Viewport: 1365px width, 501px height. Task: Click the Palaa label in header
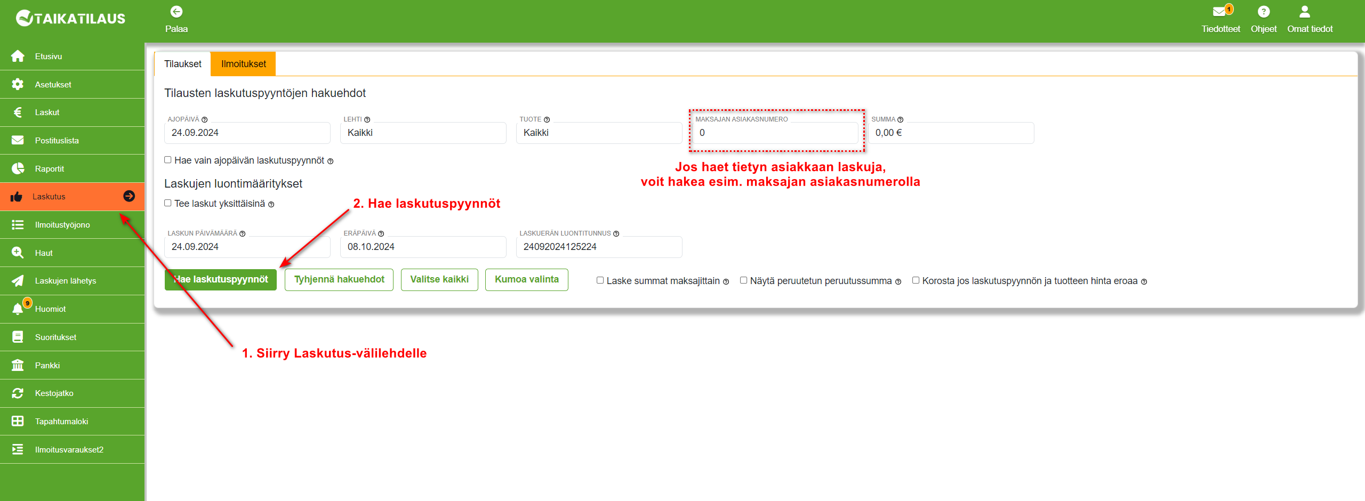[176, 29]
